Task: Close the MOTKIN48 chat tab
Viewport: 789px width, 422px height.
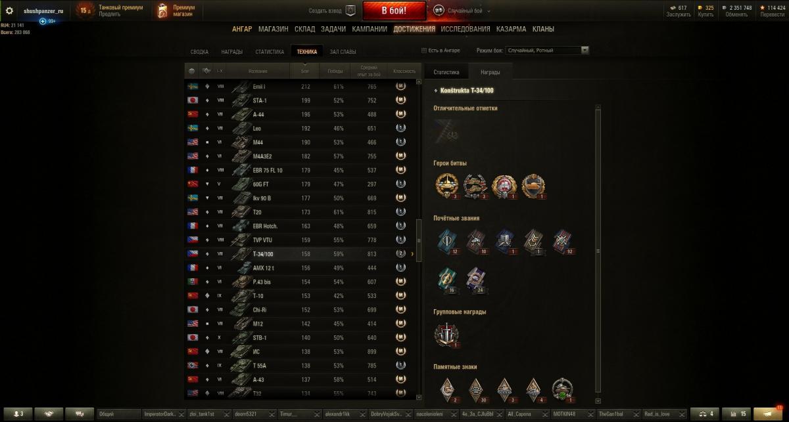Action: [x=590, y=415]
